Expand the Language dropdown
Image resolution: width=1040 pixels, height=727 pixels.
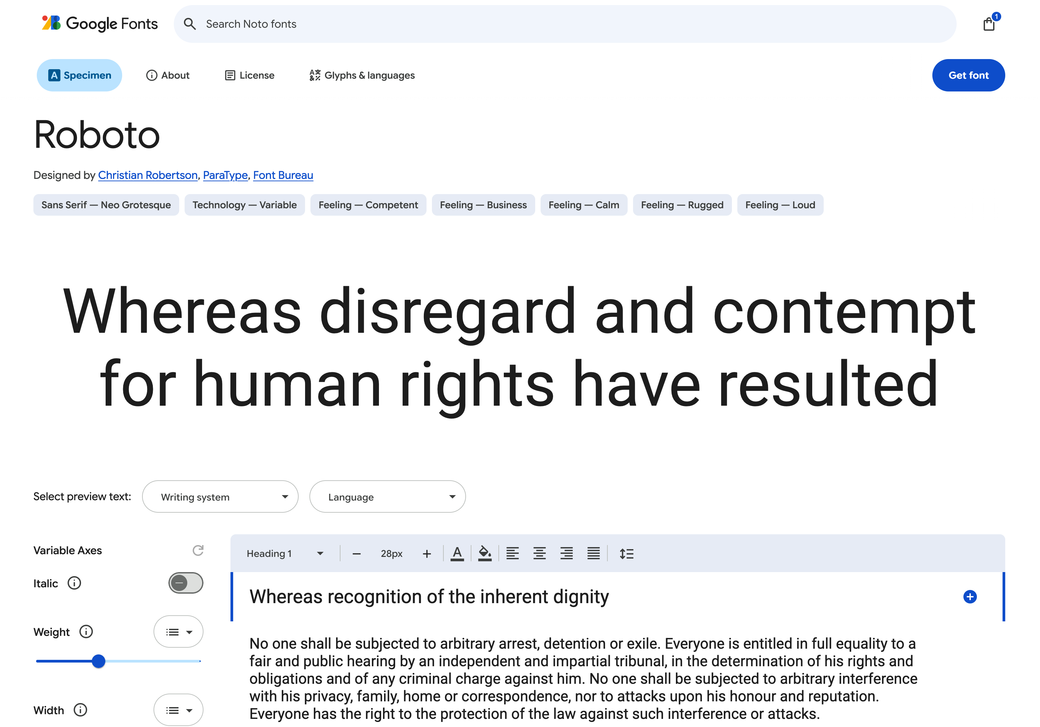[x=387, y=497]
